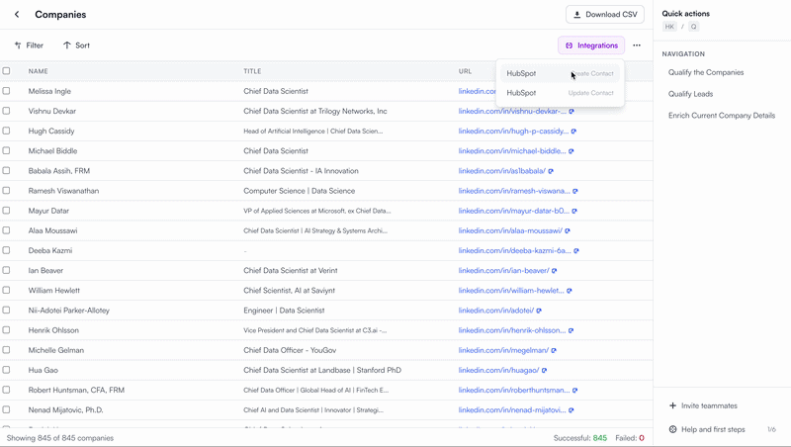Click external-link icon on Alaa Moussawi's URL

click(568, 231)
